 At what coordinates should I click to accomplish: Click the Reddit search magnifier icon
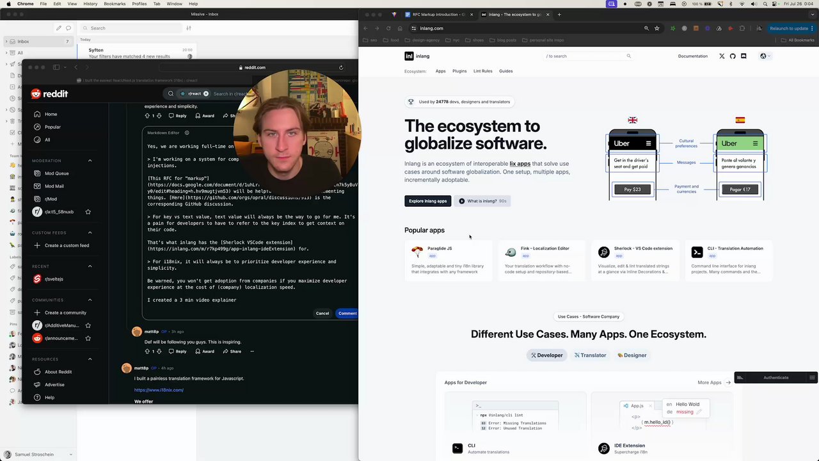pyautogui.click(x=171, y=93)
